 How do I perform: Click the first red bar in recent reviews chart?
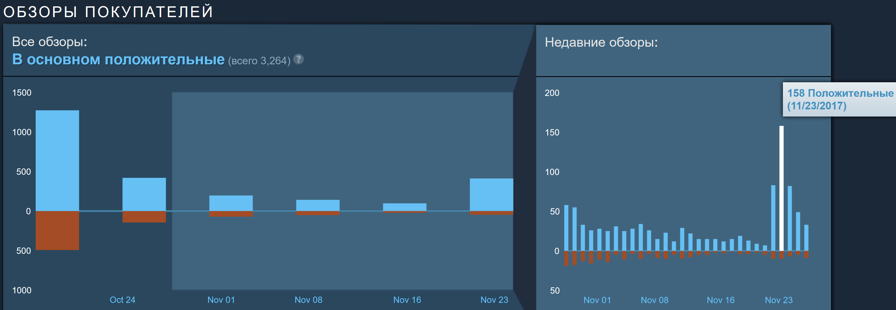coord(566,258)
